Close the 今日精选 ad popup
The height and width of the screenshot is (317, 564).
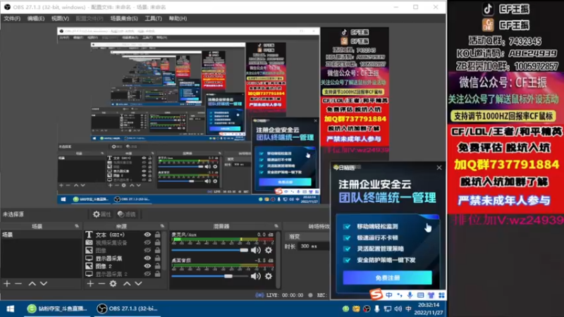(x=439, y=168)
